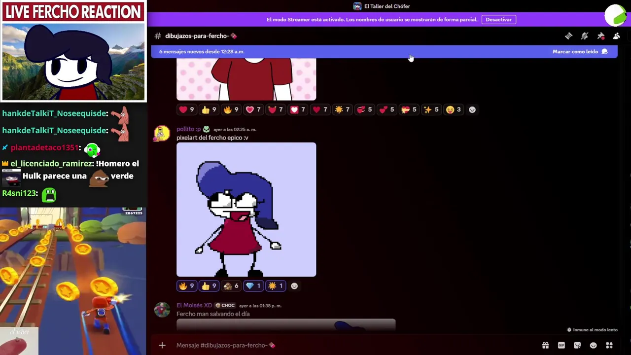Viewport: 631px width, 355px height.
Task: Open the apps launcher icon
Action: tap(609, 345)
